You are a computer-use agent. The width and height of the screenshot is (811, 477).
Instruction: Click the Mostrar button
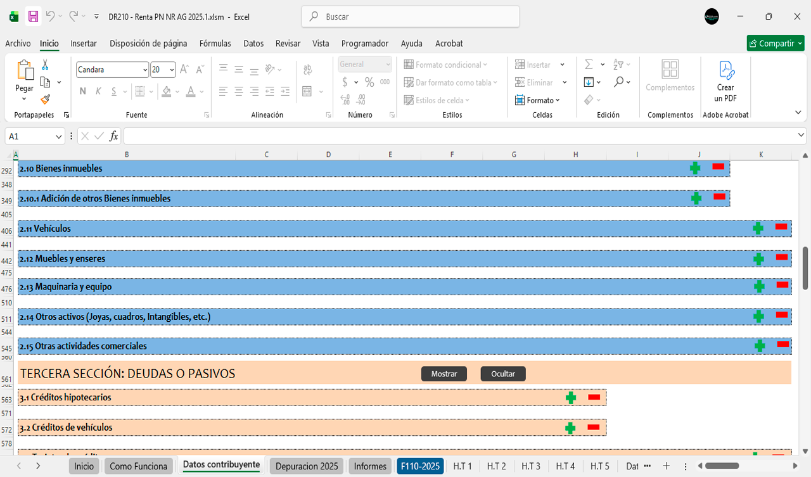pyautogui.click(x=444, y=374)
